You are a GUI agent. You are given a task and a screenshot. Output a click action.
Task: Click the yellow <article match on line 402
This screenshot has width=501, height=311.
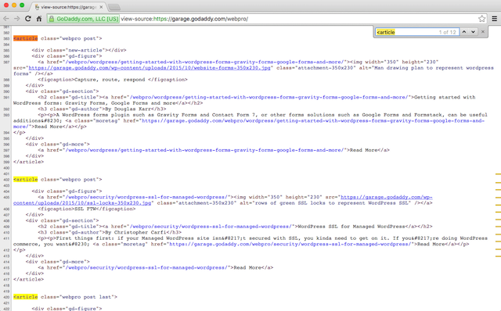(26, 179)
